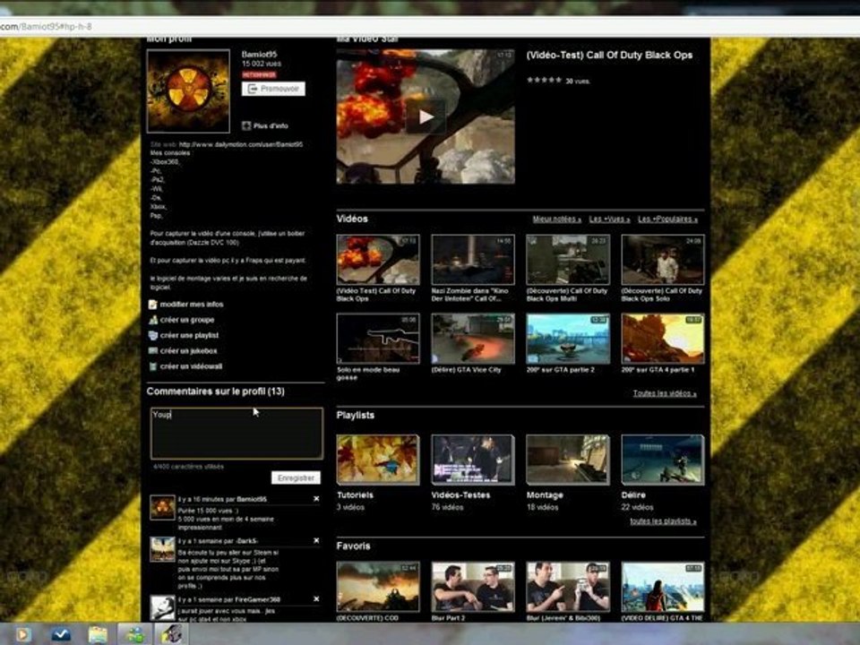Click the Enregistrer comment button
860x645 pixels.
click(x=296, y=477)
